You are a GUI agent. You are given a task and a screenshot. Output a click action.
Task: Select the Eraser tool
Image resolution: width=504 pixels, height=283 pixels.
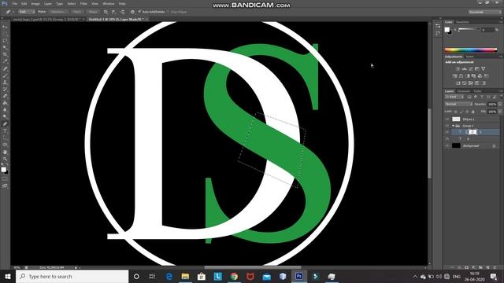click(x=5, y=96)
